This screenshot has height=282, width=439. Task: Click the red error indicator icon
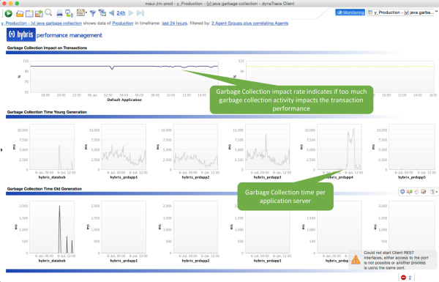[x=403, y=277]
